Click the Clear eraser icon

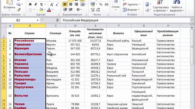coord(147,10)
